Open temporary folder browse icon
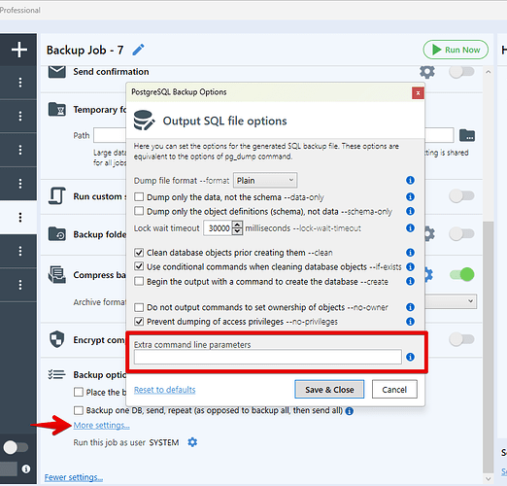This screenshot has width=507, height=486. pos(467,135)
